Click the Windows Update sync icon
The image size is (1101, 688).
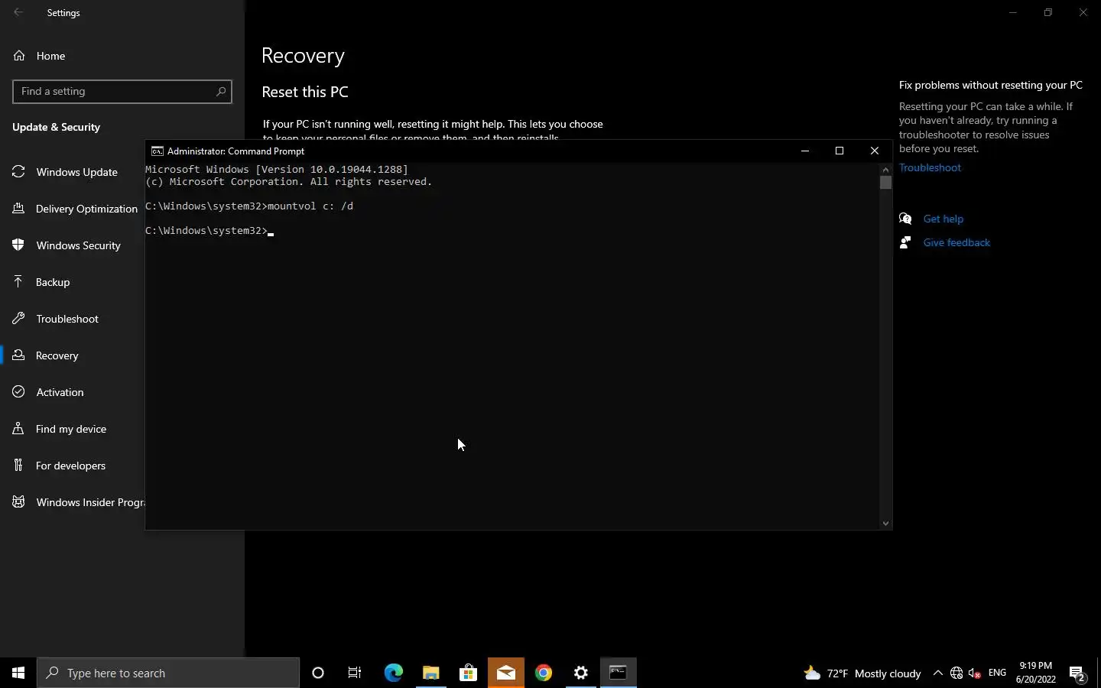pos(19,172)
